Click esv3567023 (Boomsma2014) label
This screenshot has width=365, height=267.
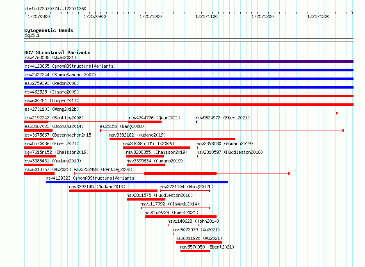point(54,126)
